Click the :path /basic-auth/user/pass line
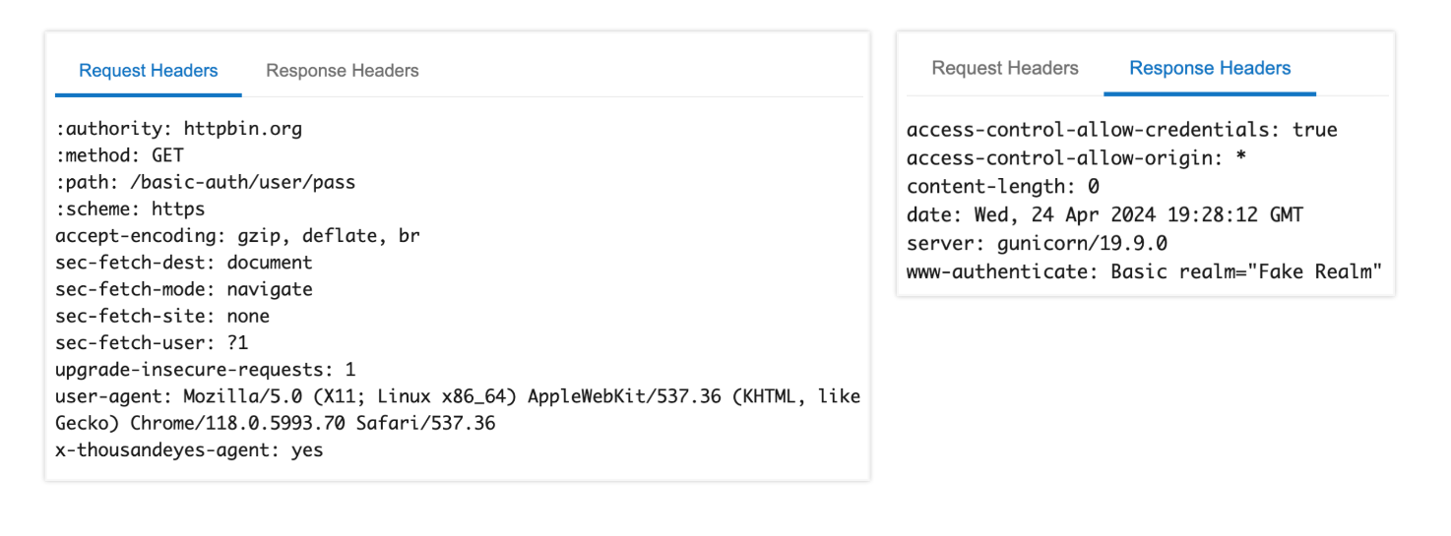The width and height of the screenshot is (1451, 536). point(206,182)
